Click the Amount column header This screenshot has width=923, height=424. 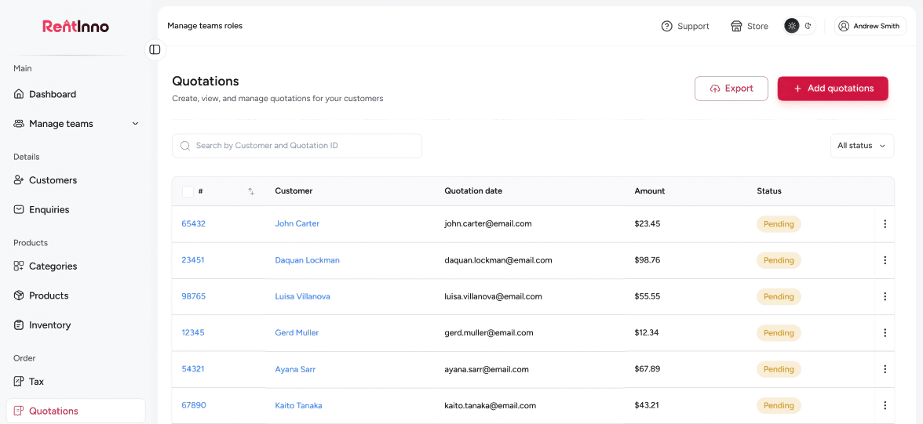point(650,191)
